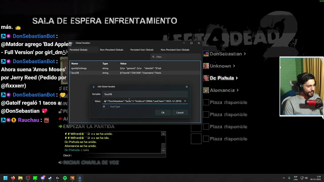The image size is (324, 182).
Task: Switch to Left 4 Dead 2 taskbar icon
Action: click(x=72, y=178)
